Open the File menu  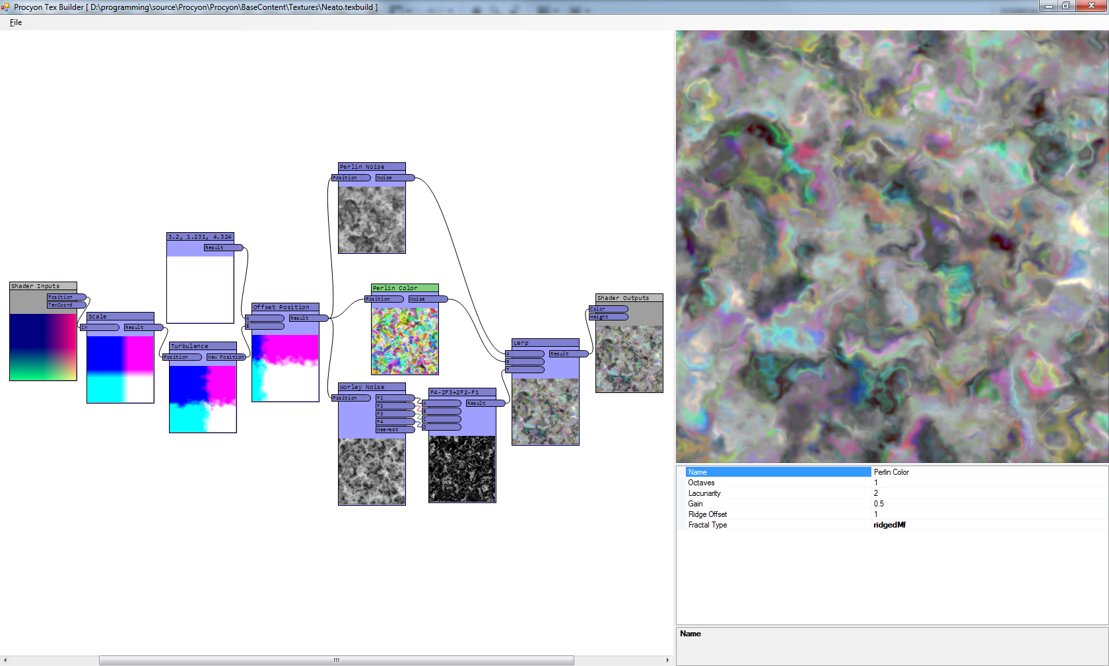(16, 22)
